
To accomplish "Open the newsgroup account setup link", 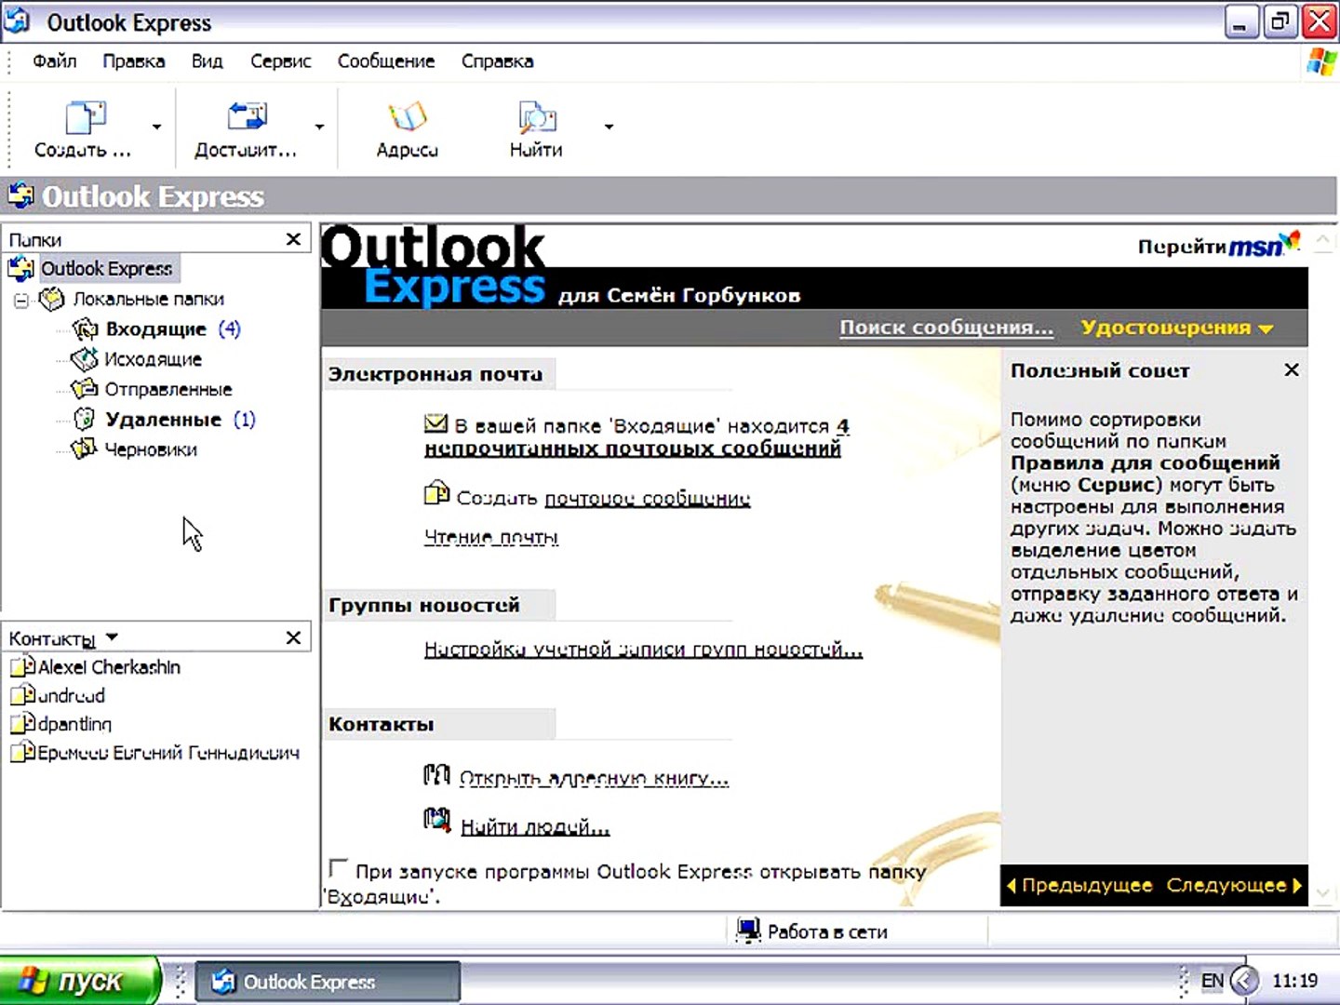I will (x=643, y=650).
